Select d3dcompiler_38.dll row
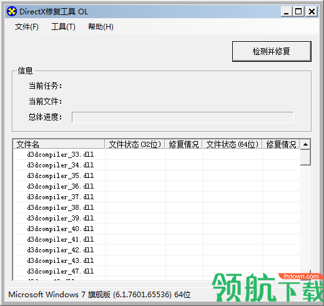Viewport: 324px width, 306px height. (157, 207)
